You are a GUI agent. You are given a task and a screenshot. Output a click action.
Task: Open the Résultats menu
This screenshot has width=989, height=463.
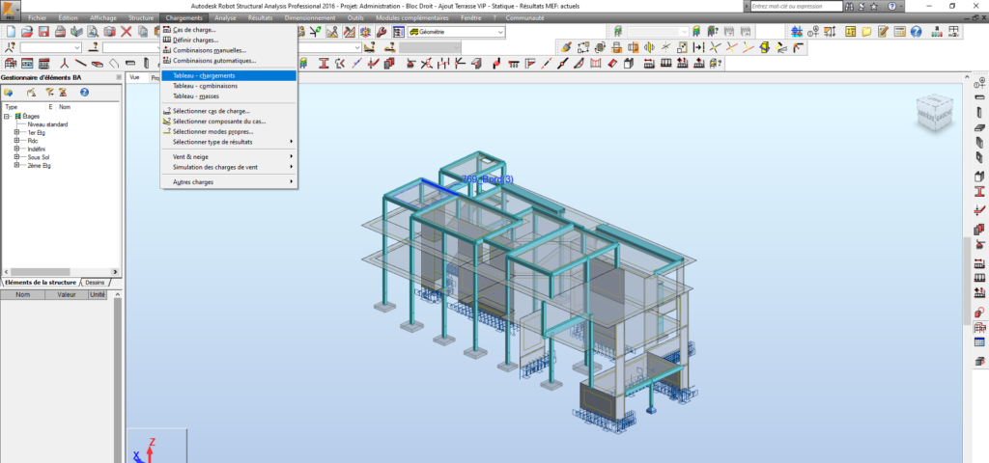coord(261,18)
